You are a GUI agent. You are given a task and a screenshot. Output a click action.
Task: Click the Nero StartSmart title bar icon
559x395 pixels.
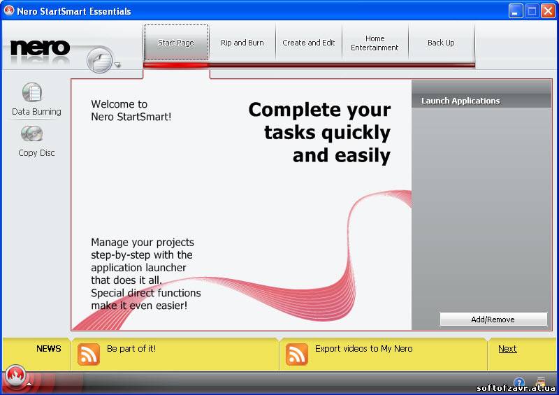pyautogui.click(x=8, y=10)
